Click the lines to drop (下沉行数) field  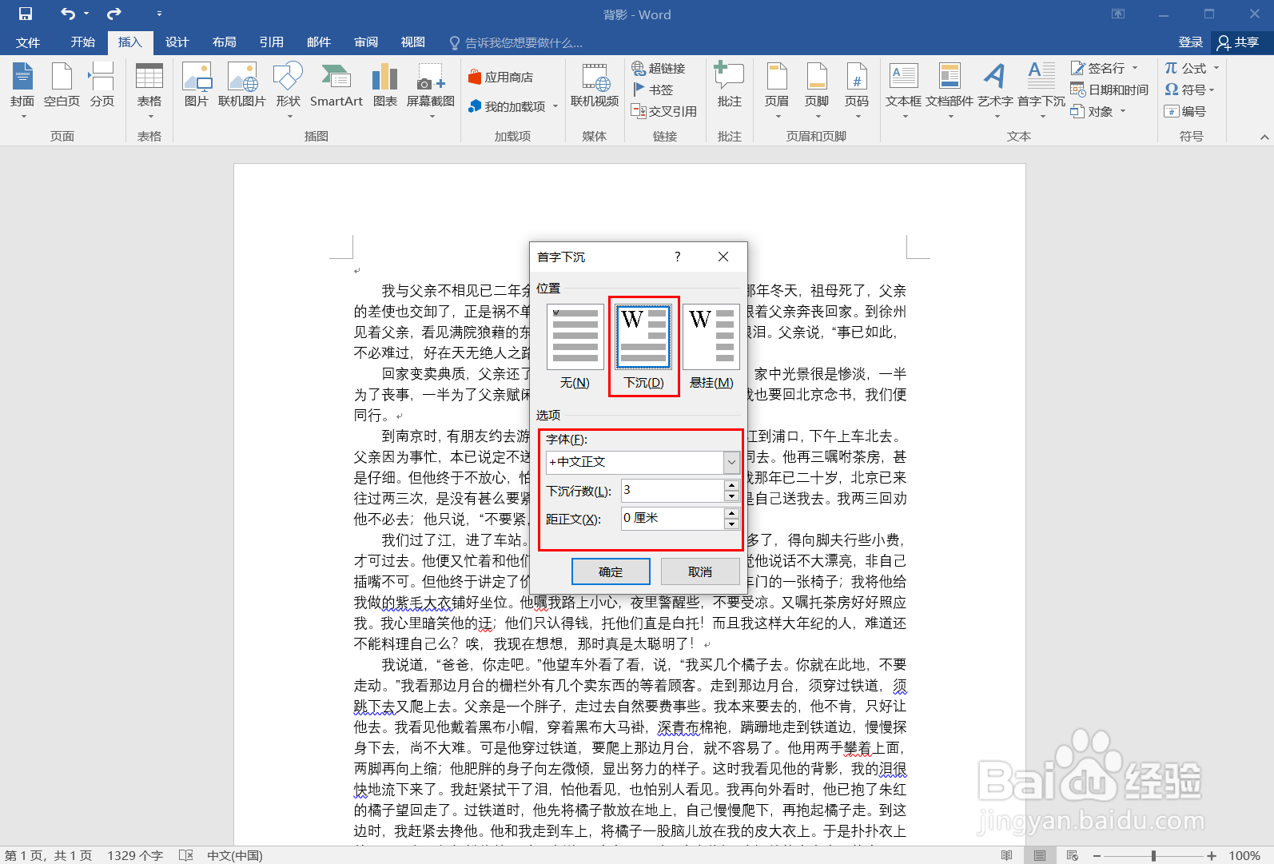tap(673, 491)
